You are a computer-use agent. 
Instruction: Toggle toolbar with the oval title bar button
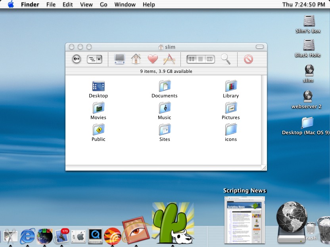coord(259,47)
